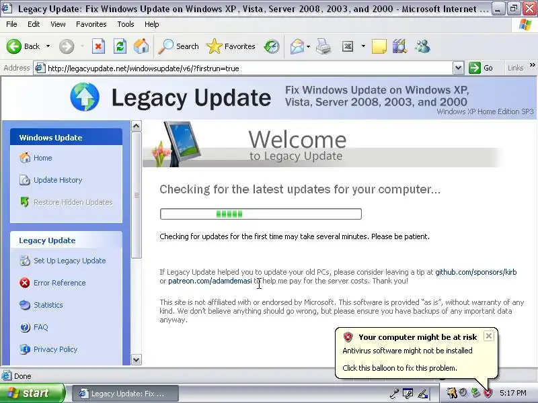Click the Home house icon in sidebar

coord(25,158)
